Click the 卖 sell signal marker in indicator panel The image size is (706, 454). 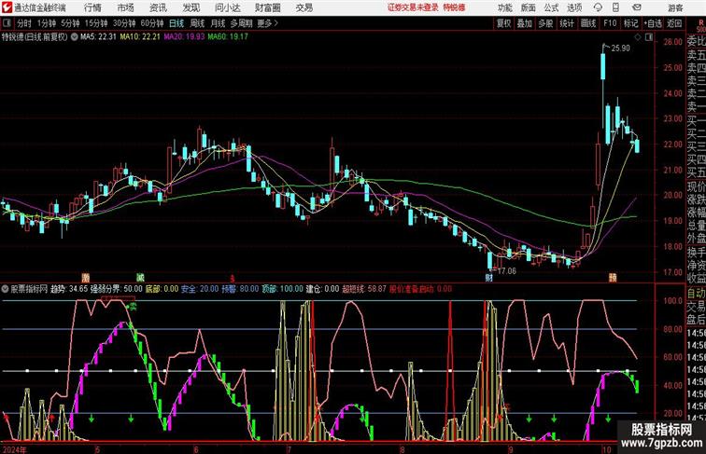[133, 307]
